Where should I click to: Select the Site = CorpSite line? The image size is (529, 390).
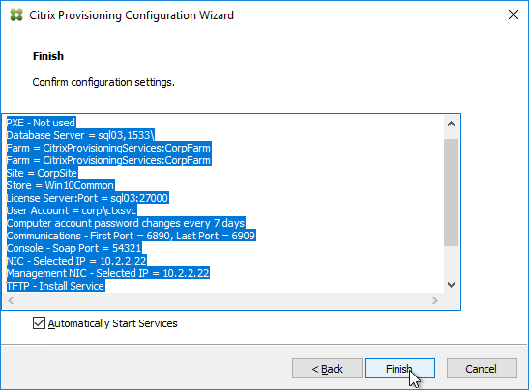coord(43,173)
